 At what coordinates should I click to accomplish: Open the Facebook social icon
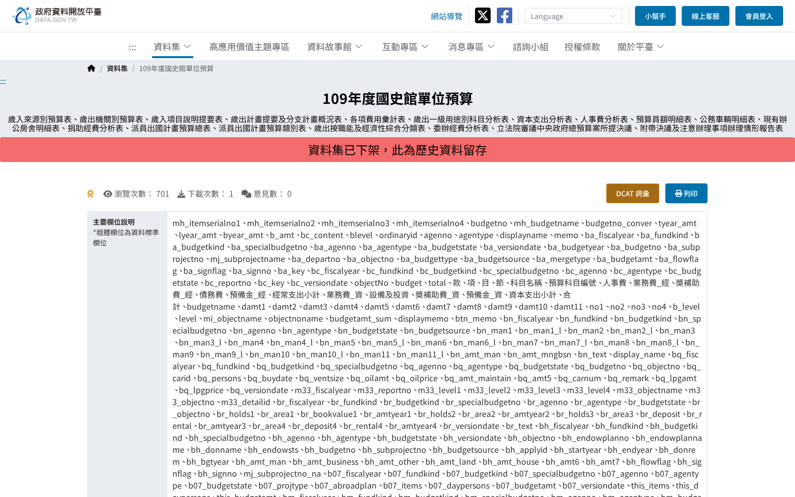click(x=504, y=15)
